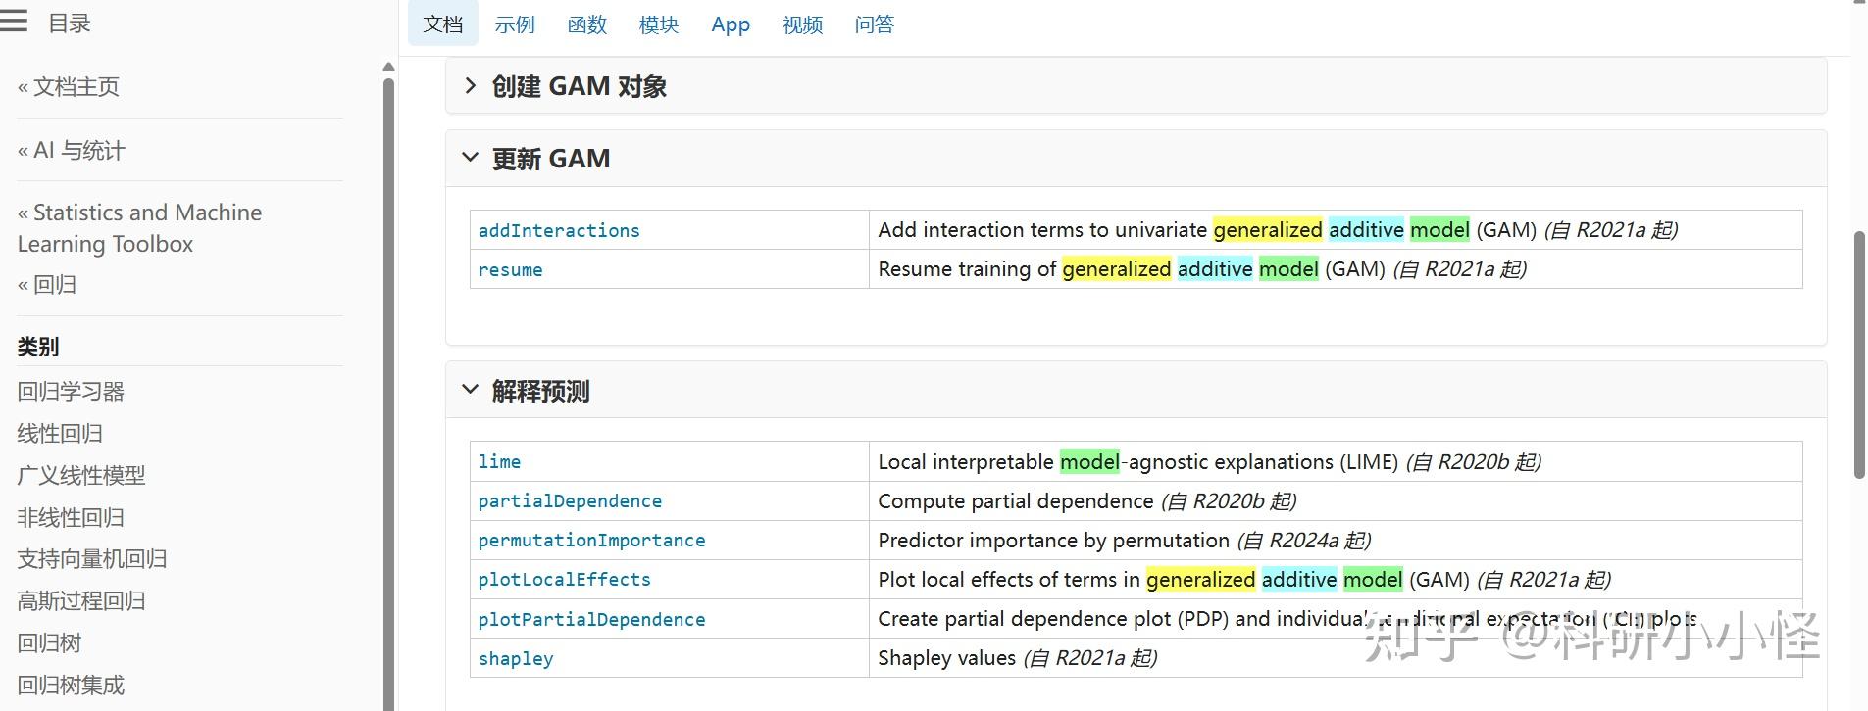The image size is (1868, 711).
Task: Open the permutationImportance function page
Action: [591, 540]
